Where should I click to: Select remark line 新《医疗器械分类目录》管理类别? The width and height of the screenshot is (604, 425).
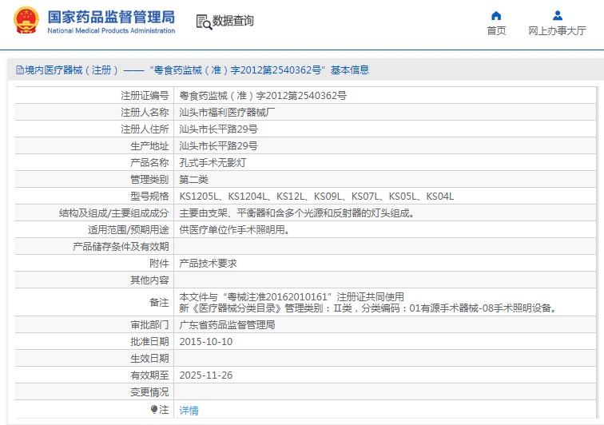(368, 308)
